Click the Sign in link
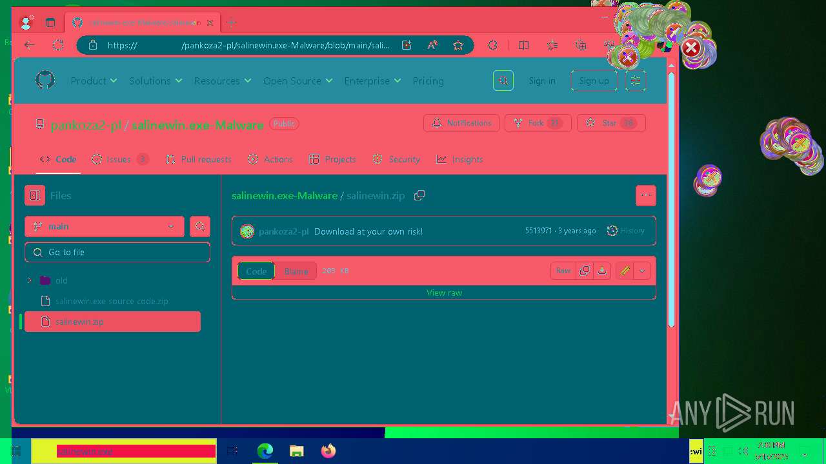 click(542, 81)
